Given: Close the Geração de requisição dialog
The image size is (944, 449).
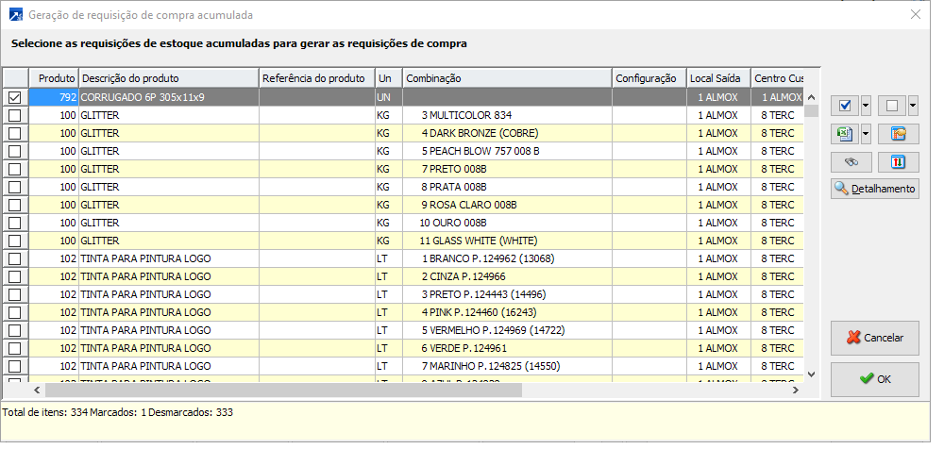Looking at the screenshot, I should pos(916,14).
